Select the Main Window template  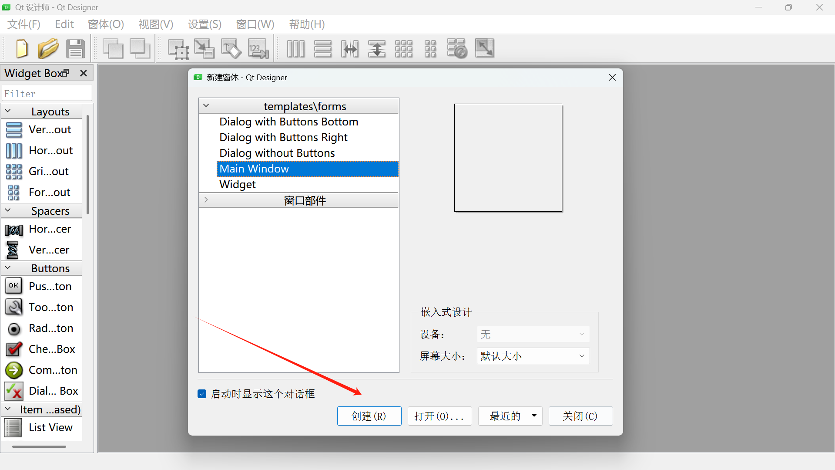point(308,169)
